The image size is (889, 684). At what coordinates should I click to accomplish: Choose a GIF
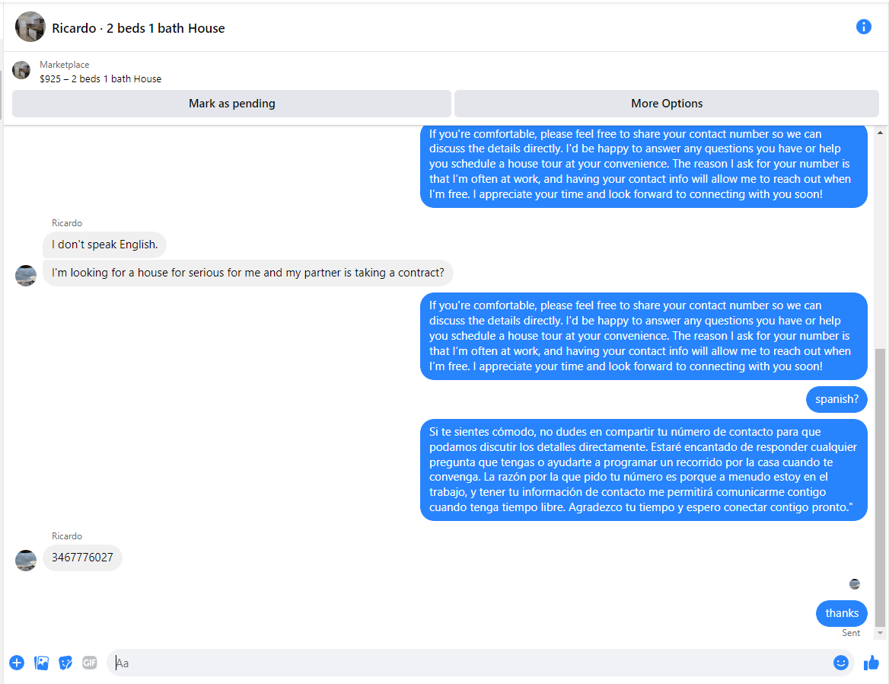coord(90,663)
